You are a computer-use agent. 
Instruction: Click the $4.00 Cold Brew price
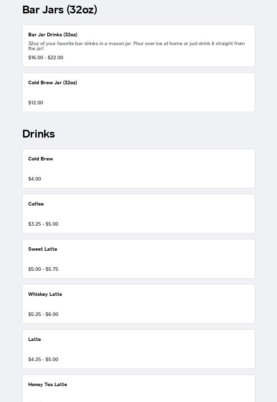pyautogui.click(x=35, y=179)
